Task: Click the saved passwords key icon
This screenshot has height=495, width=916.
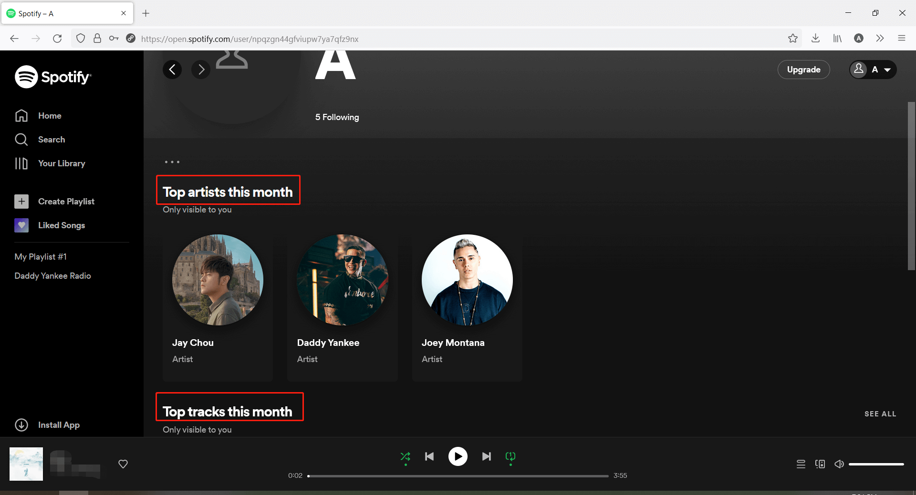Action: point(114,39)
